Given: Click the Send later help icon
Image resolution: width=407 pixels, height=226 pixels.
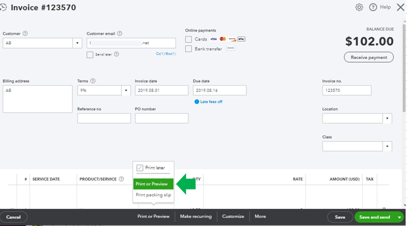Looking at the screenshot, I should pyautogui.click(x=117, y=54).
